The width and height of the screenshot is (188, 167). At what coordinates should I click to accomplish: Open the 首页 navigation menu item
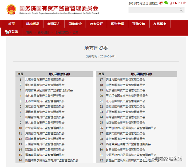pyautogui.click(x=11, y=24)
